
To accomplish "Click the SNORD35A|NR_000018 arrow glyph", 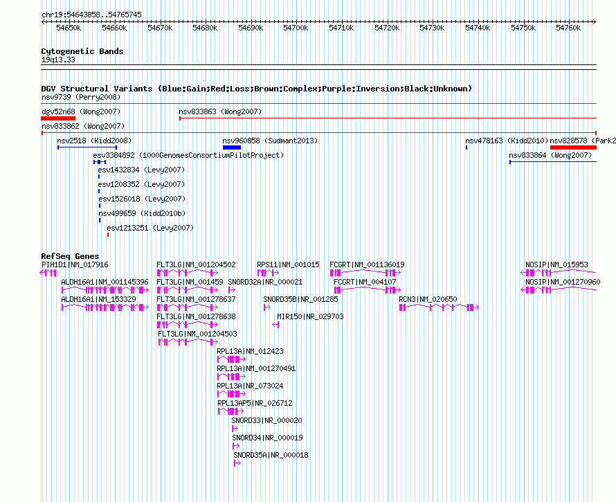I will [x=237, y=463].
